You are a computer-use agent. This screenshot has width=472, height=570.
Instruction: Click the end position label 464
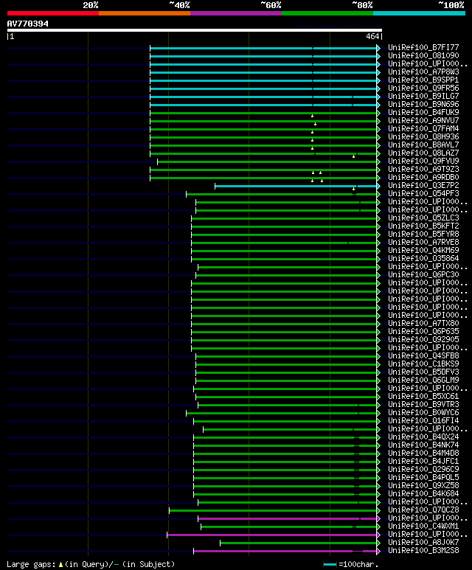tap(372, 36)
